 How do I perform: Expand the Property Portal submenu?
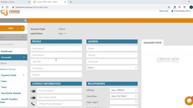point(24,75)
